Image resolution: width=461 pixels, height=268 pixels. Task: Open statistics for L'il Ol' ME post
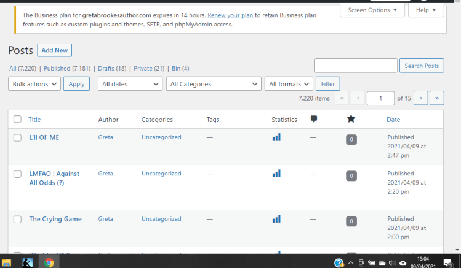click(276, 137)
